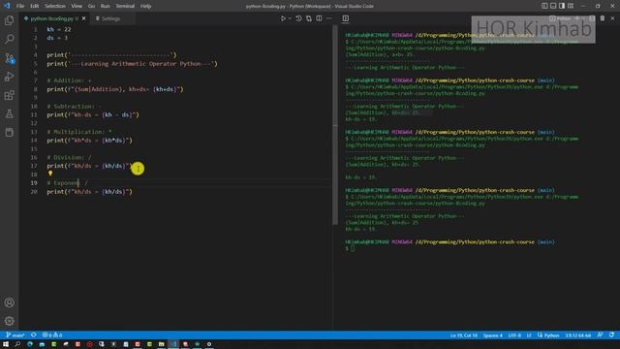Toggle the panel layout button
Image resolution: width=620 pixels, height=349 pixels.
coord(553,6)
